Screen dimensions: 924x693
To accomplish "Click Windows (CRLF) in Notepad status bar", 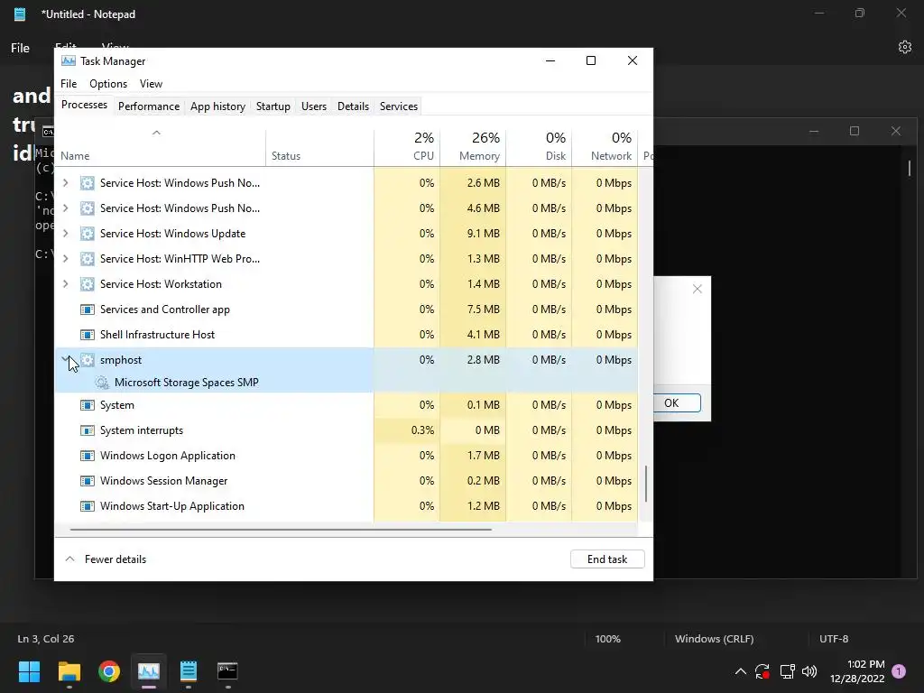I will point(715,639).
